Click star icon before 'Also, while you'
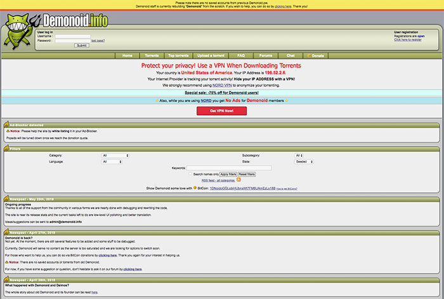Image resolution: width=444 pixels, height=299 pixels. 157,100
